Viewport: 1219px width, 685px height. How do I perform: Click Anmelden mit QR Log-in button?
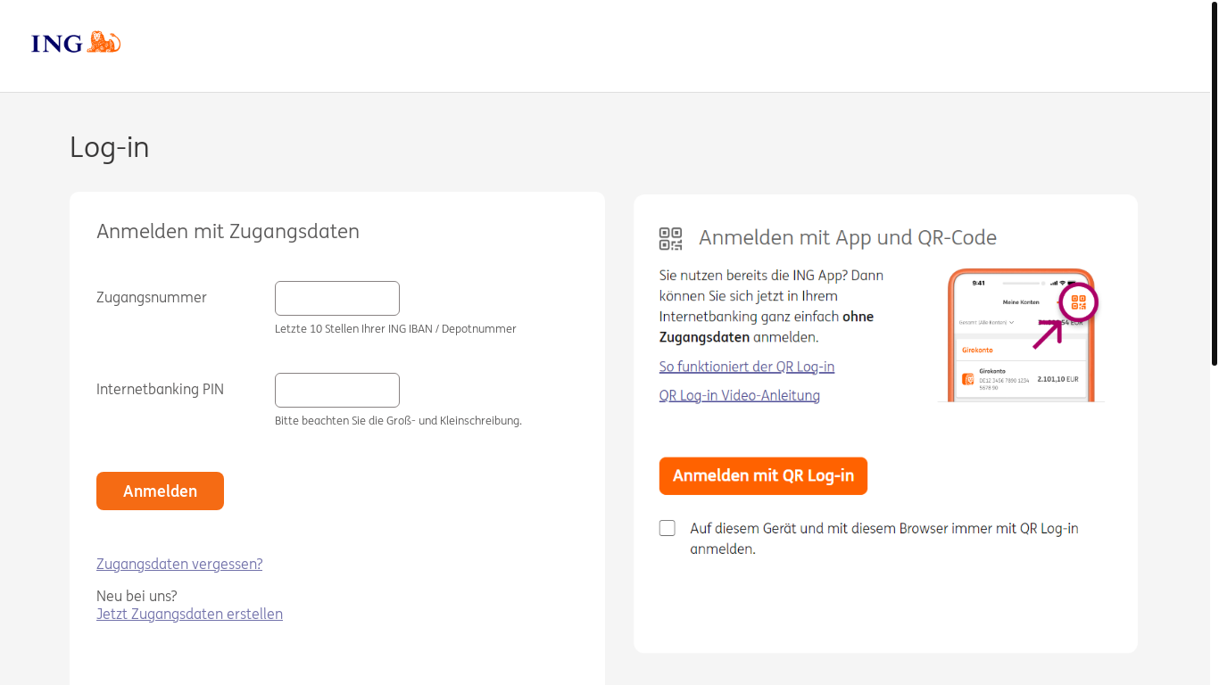[763, 475]
